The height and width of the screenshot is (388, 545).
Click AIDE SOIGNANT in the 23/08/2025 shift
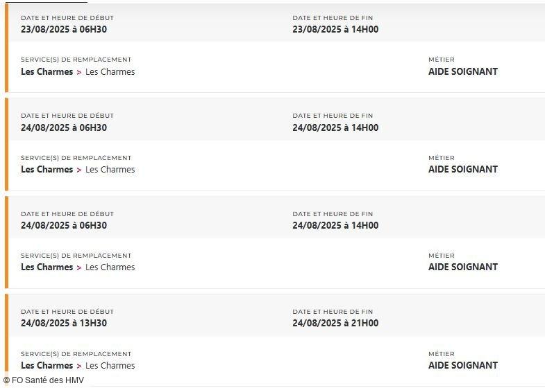click(462, 71)
